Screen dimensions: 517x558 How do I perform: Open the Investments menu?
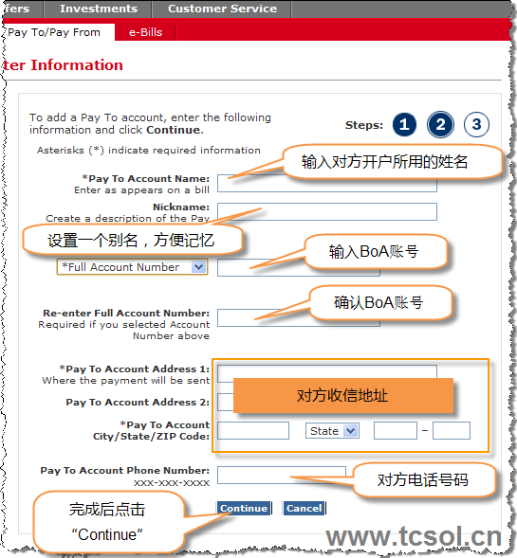point(99,9)
